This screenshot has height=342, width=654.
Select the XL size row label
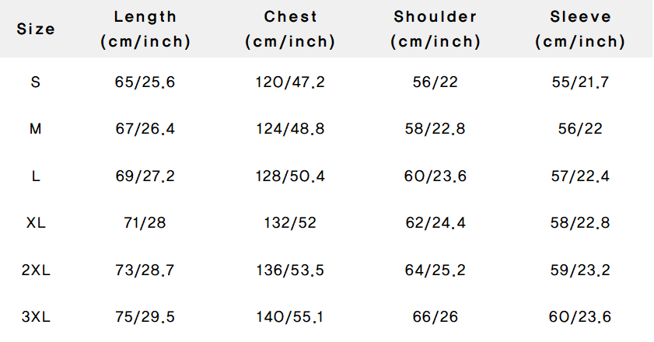coord(36,223)
